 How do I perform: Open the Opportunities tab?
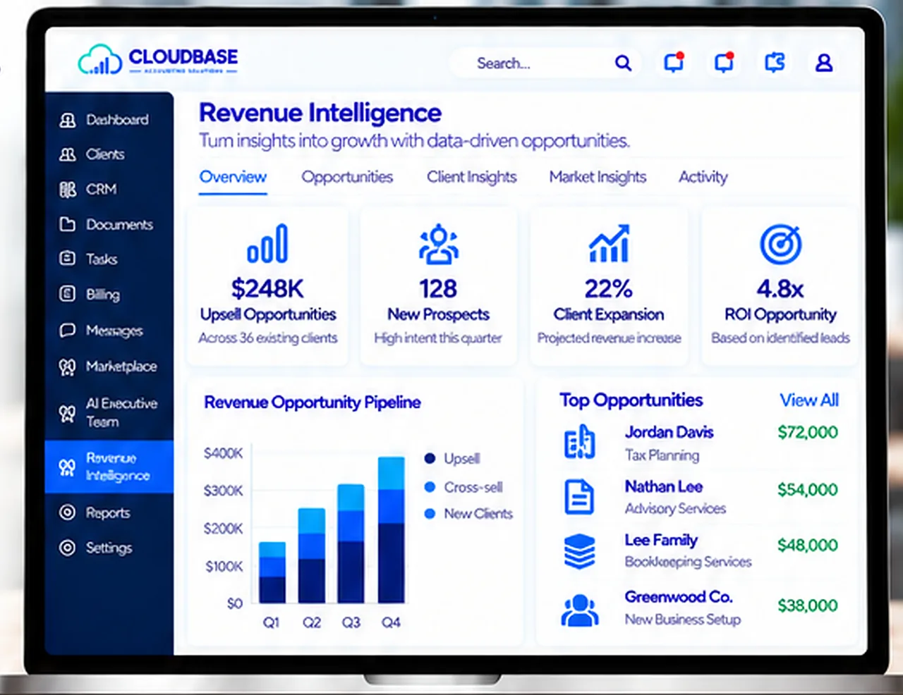[347, 177]
